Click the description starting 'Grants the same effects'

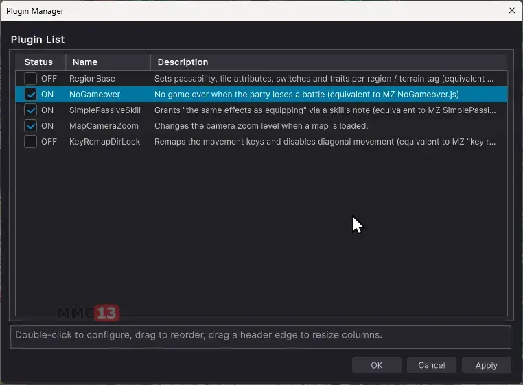click(325, 110)
